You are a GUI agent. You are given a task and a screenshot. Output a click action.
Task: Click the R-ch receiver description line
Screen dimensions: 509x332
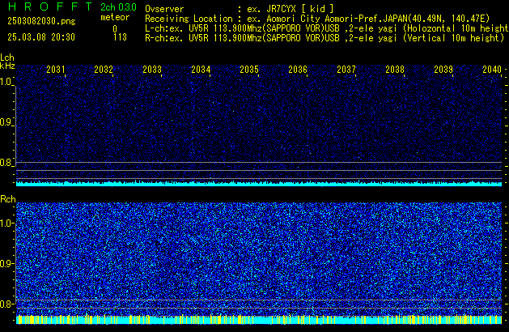(x=324, y=38)
